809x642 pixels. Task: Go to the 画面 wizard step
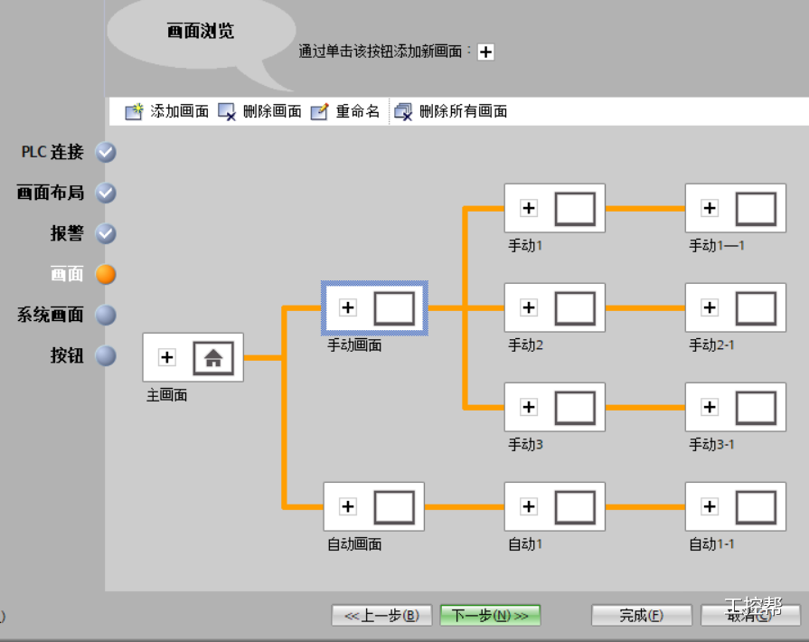pyautogui.click(x=67, y=274)
